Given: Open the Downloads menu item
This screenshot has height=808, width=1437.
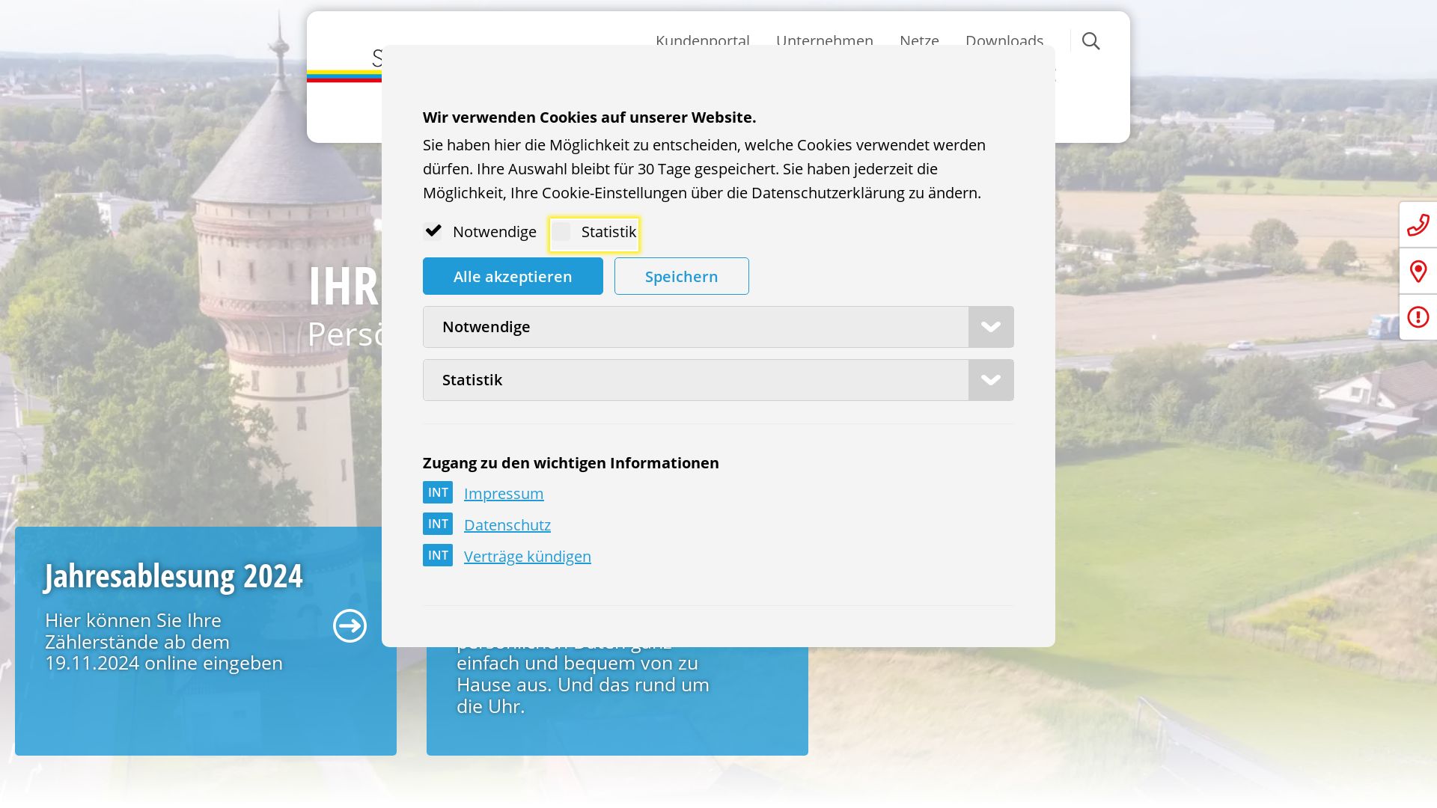Looking at the screenshot, I should pyautogui.click(x=1004, y=40).
